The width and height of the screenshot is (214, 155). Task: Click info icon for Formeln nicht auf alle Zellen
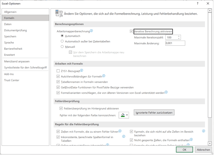click(x=204, y=131)
